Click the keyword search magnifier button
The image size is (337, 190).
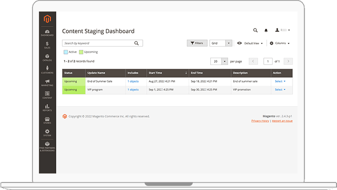point(136,43)
